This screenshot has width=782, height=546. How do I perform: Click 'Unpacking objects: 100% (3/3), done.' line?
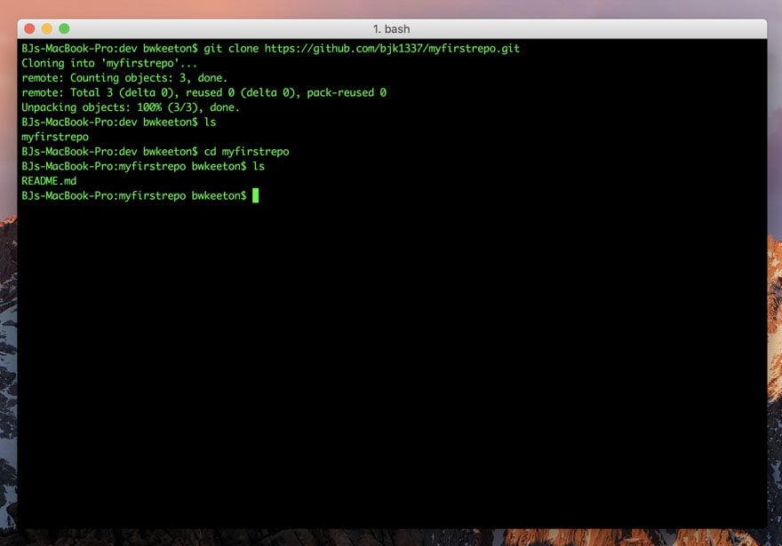click(x=131, y=107)
